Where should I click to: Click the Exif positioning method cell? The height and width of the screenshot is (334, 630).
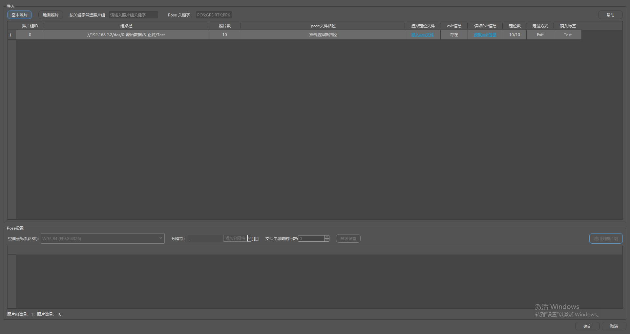pyautogui.click(x=540, y=35)
